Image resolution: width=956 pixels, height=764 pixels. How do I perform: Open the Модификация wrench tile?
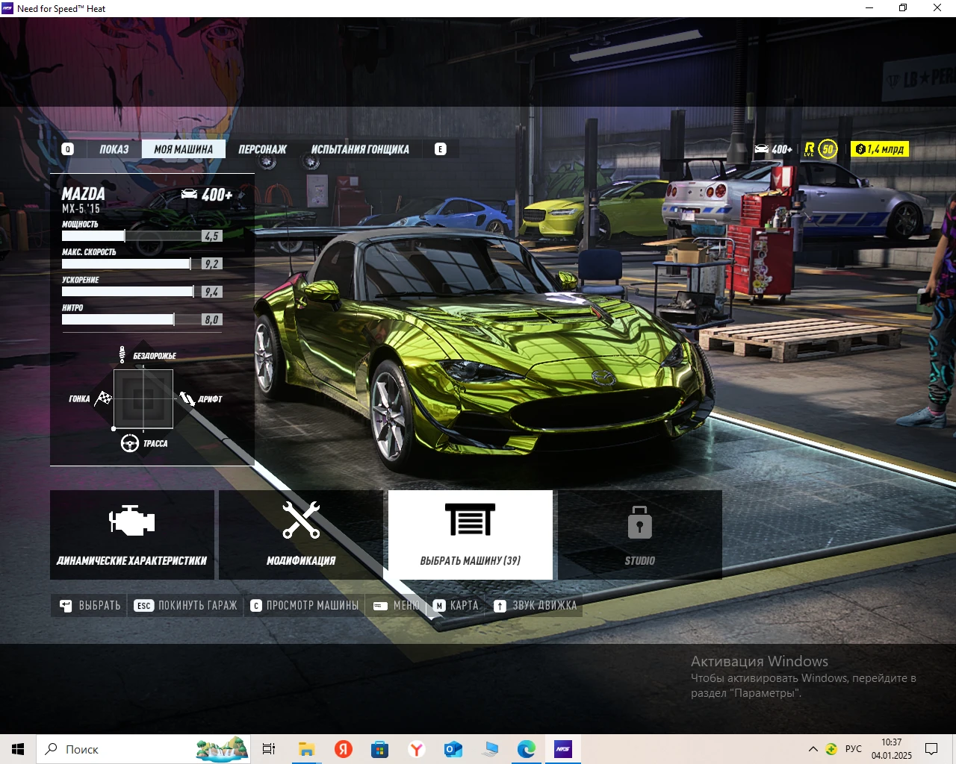coord(301,534)
